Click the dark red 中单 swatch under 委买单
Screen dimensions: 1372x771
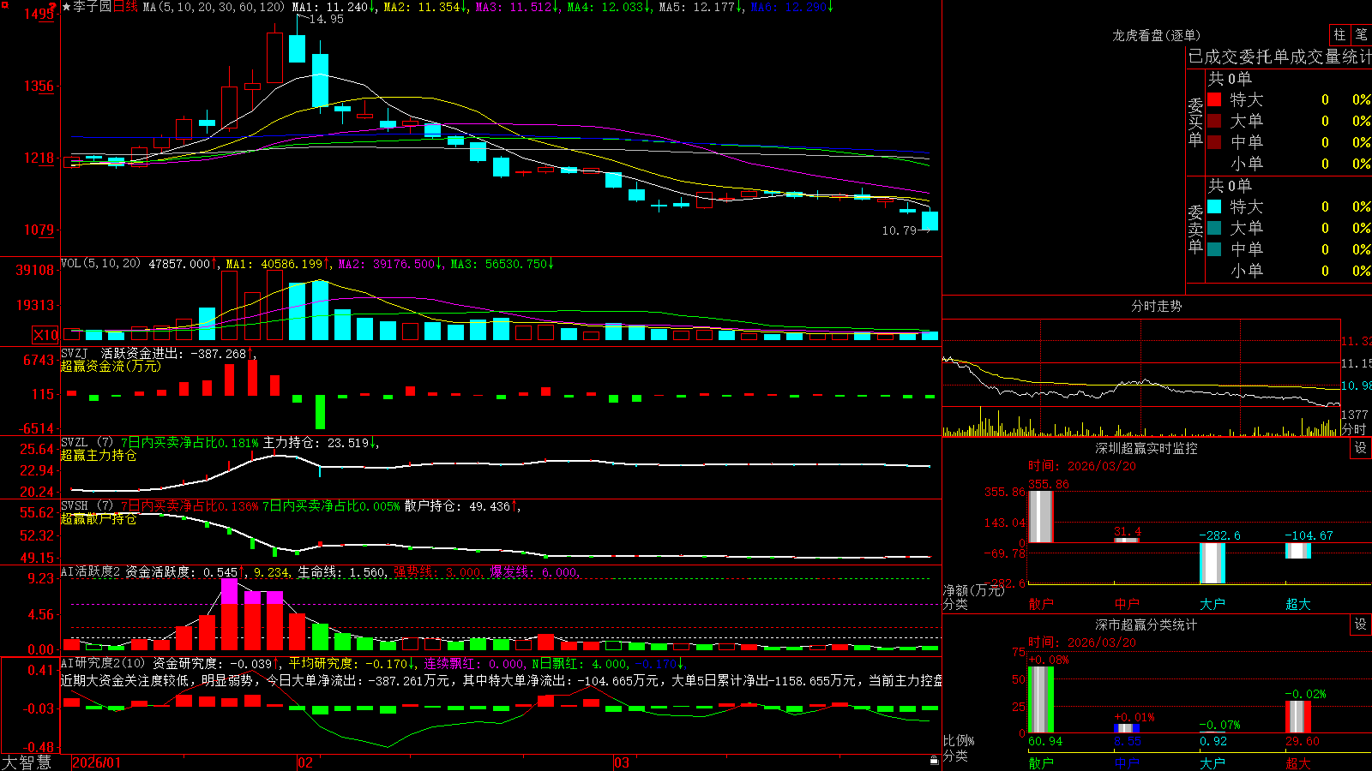1214,141
